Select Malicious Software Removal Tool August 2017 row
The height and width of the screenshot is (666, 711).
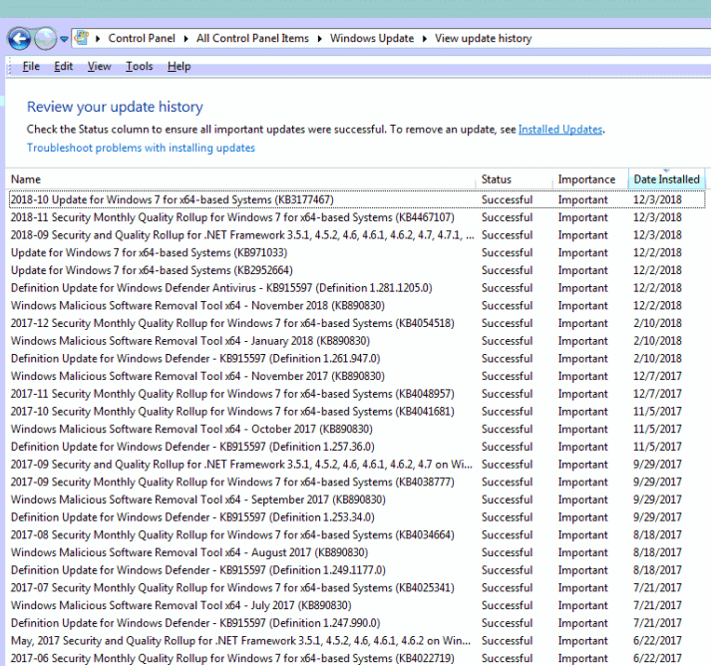tap(356, 552)
